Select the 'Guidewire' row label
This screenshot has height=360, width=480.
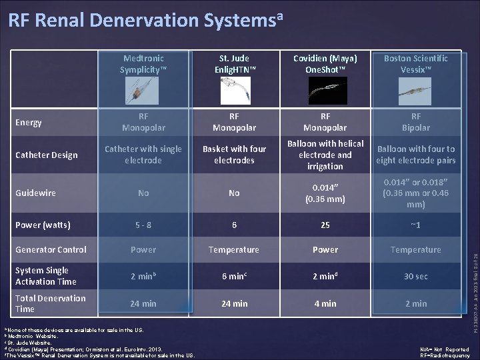coord(35,193)
